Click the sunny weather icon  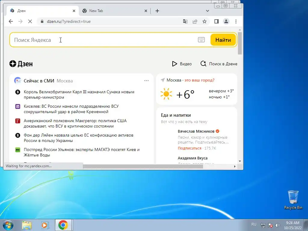coord(166,94)
